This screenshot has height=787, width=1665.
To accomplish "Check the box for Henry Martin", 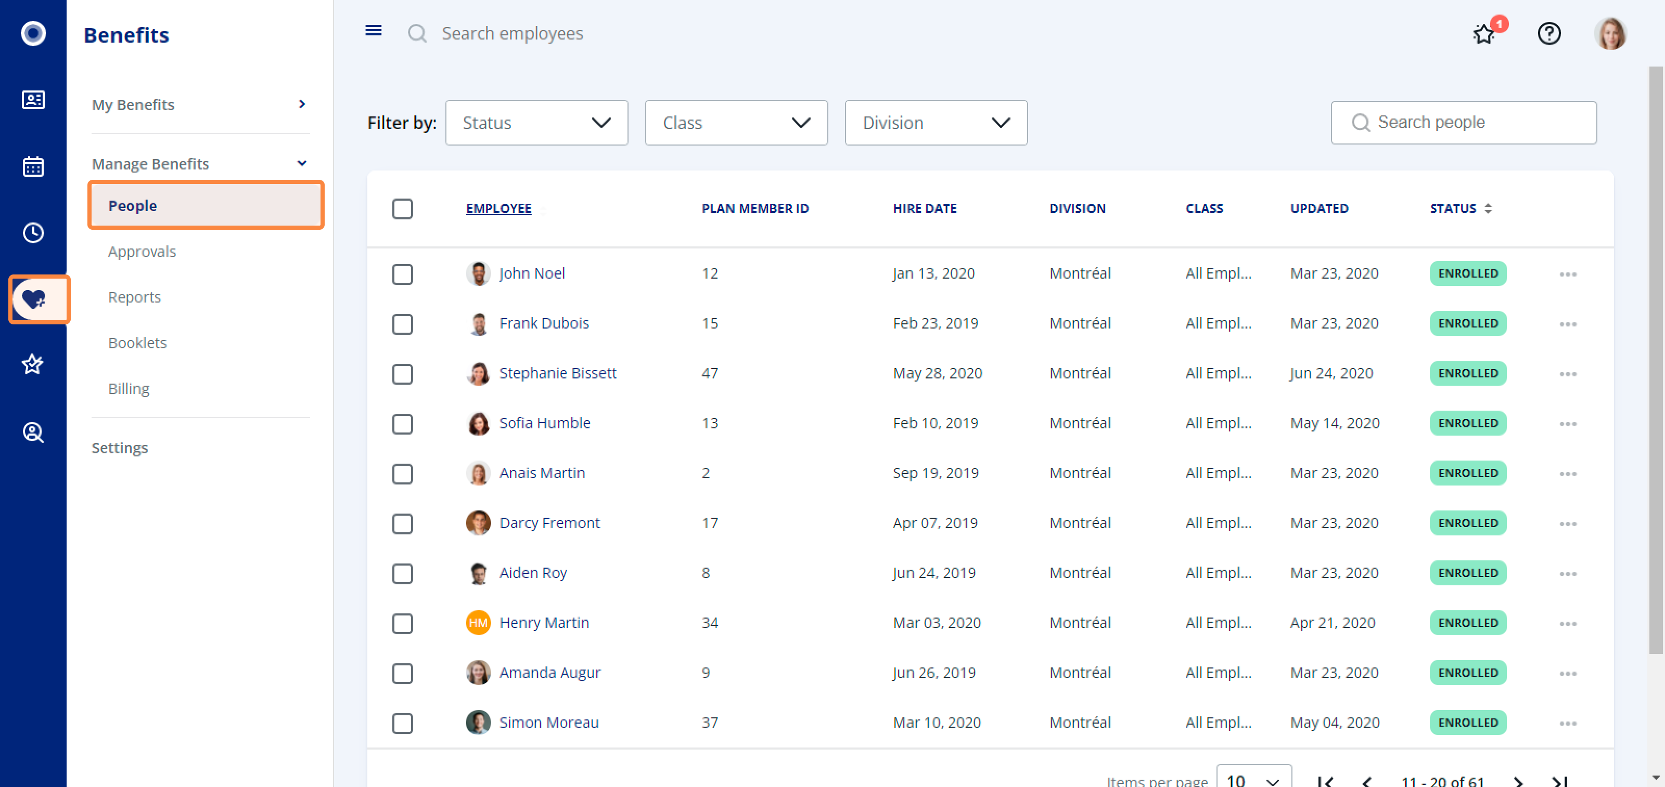I will [x=402, y=623].
